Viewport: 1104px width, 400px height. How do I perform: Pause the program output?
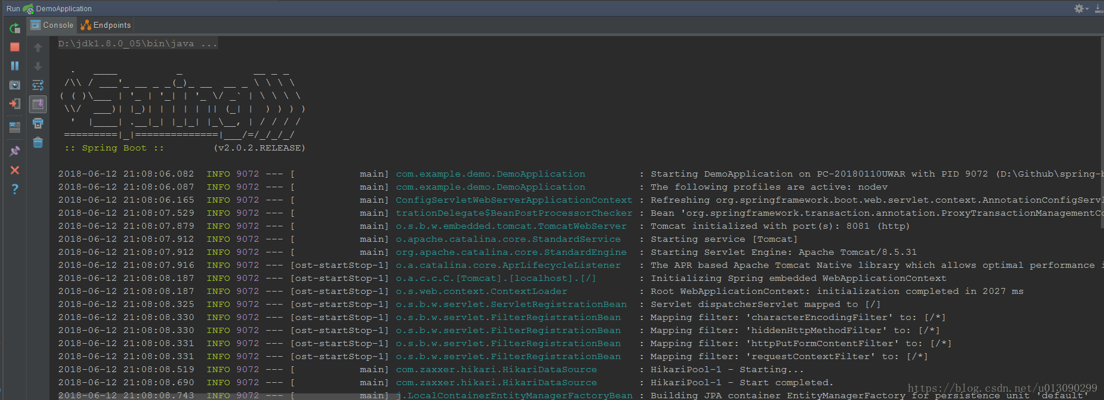click(15, 66)
